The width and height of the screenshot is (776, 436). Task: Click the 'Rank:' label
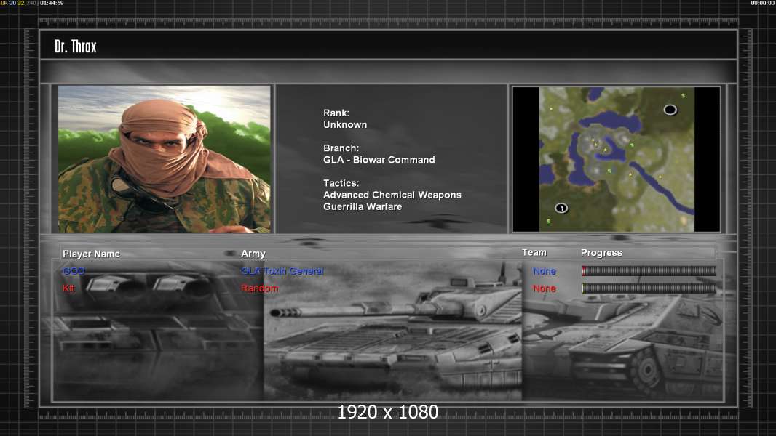336,113
